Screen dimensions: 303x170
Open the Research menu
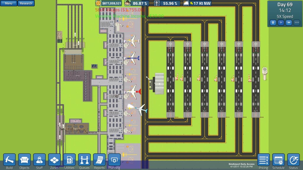pyautogui.click(x=26, y=3)
